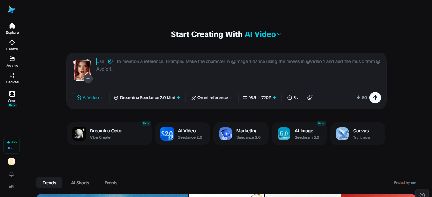
Task: Open the Create section in sidebar
Action: pyautogui.click(x=12, y=45)
